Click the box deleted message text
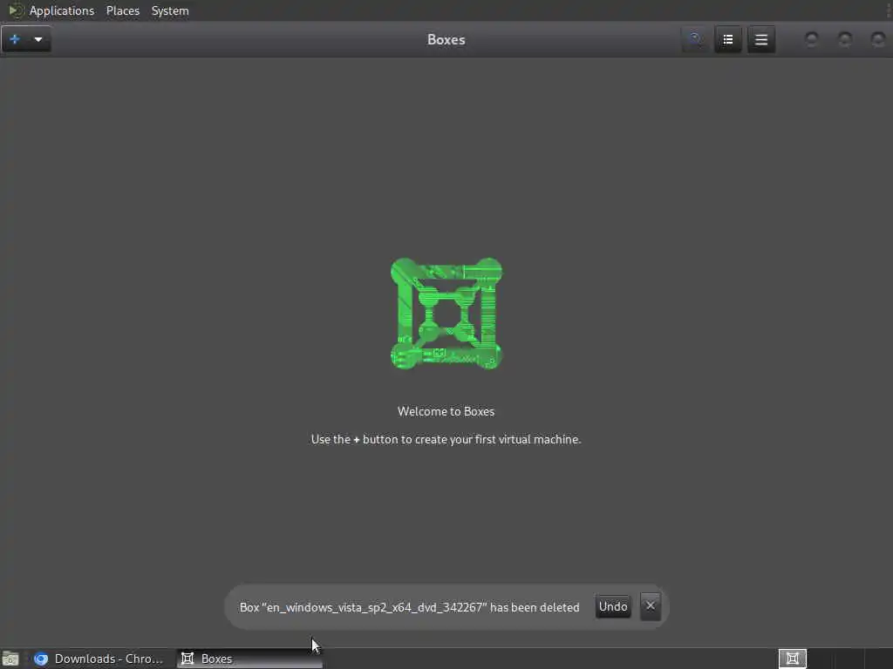893x669 pixels. coord(409,607)
